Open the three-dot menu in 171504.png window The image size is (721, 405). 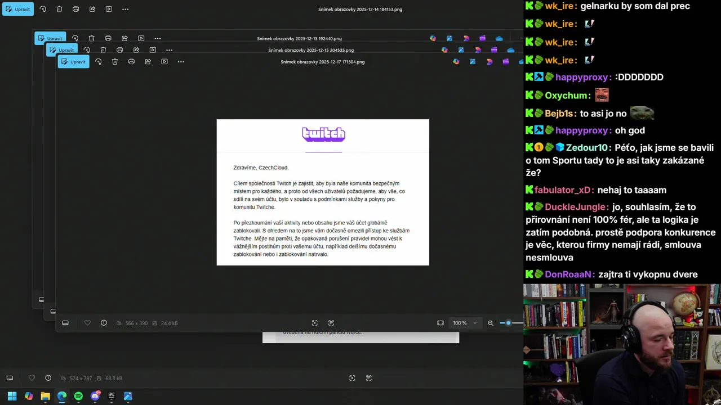(181, 61)
